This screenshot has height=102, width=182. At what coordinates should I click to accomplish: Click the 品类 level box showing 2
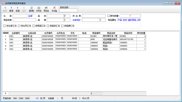67,16
